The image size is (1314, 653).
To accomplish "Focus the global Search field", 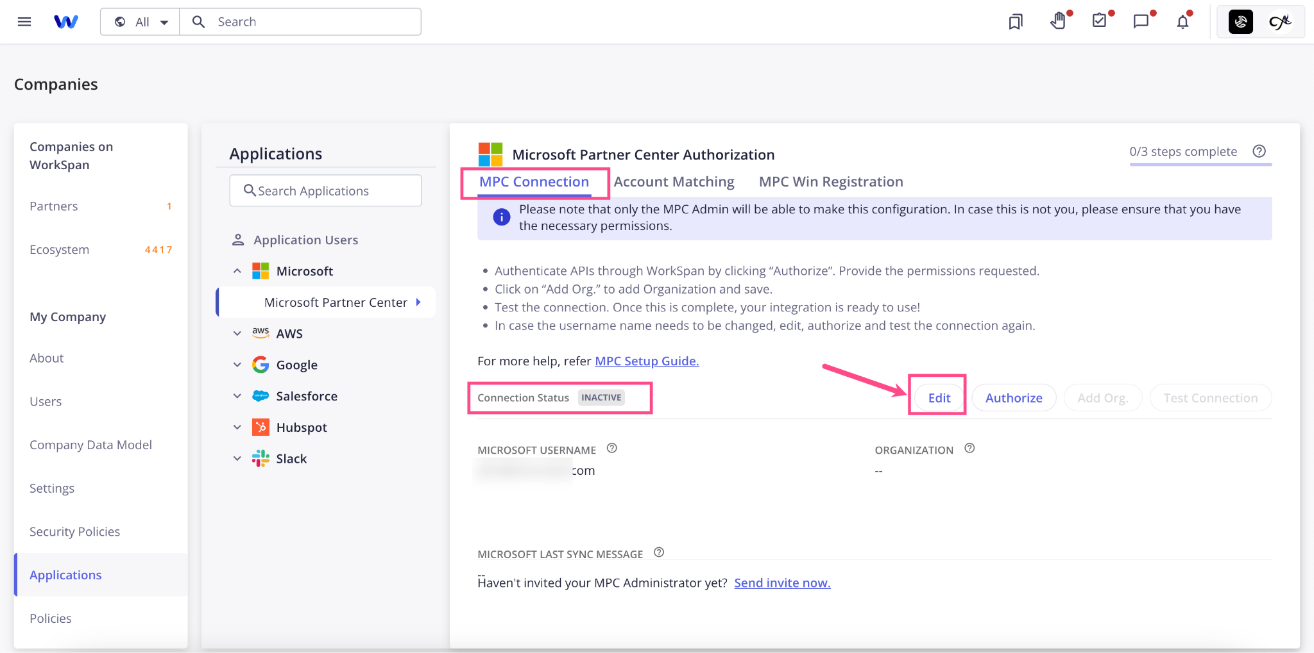I will click(x=300, y=22).
